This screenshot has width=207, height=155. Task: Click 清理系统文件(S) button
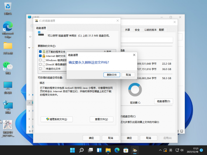click(x=57, y=119)
